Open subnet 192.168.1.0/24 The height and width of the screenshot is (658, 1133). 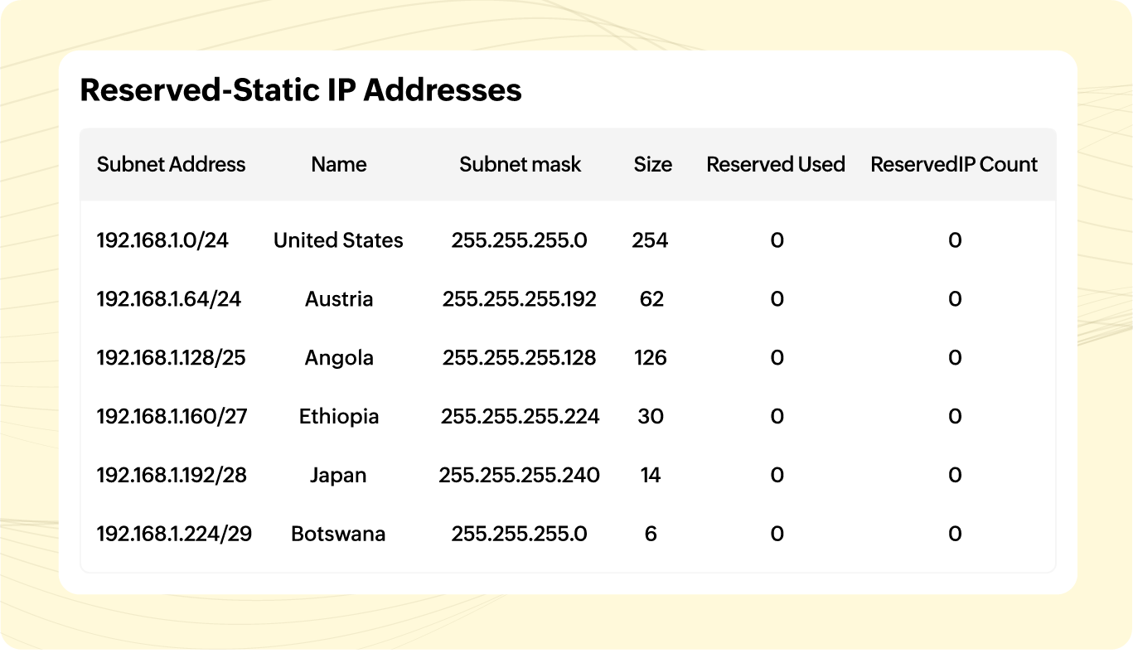(162, 240)
